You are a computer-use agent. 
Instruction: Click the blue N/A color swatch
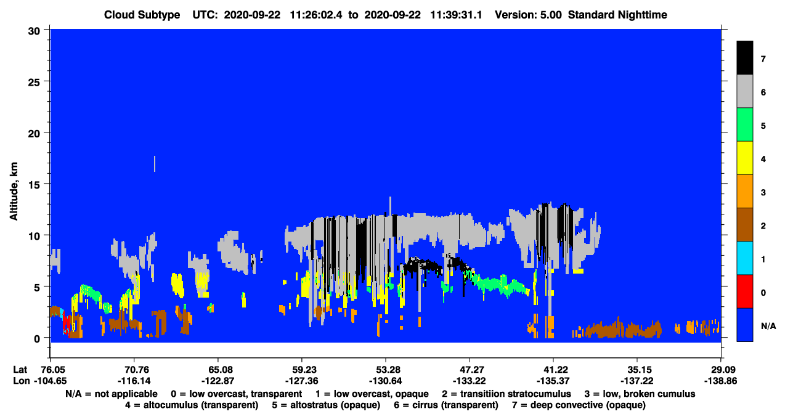(x=745, y=324)
